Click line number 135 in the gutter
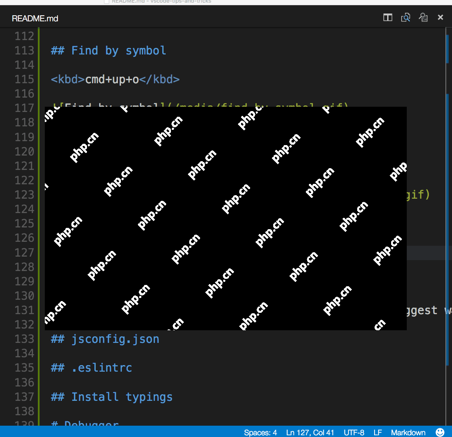The height and width of the screenshot is (437, 452). (24, 368)
